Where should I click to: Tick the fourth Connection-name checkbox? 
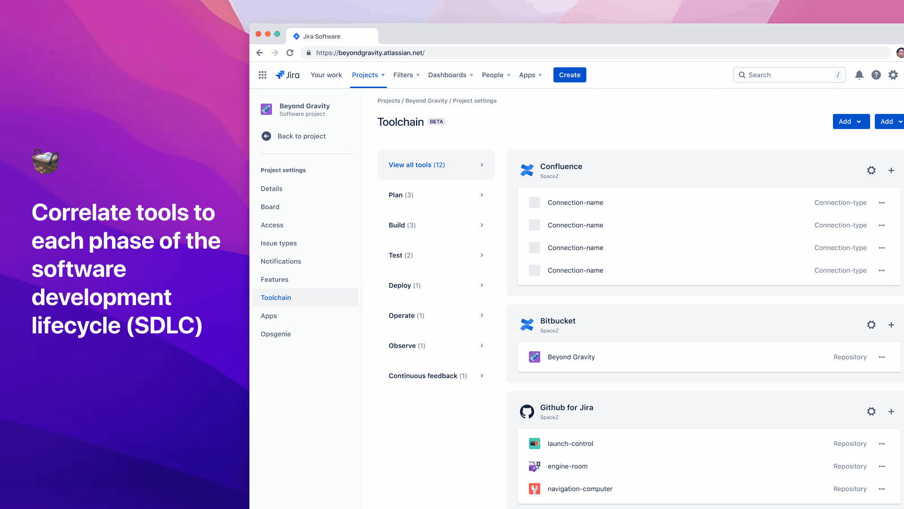[x=534, y=270]
